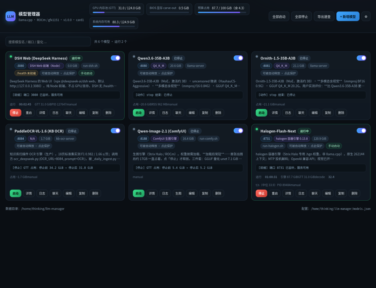This screenshot has width=376, height=288.
Task: Click 导出速查 button
Action: (x=324, y=17)
